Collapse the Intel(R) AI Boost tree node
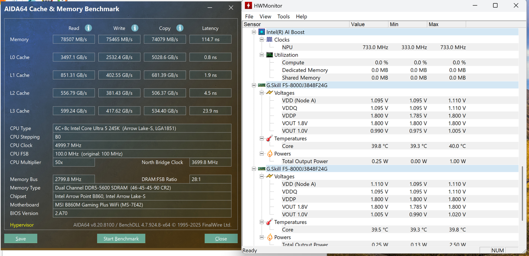 (x=254, y=32)
